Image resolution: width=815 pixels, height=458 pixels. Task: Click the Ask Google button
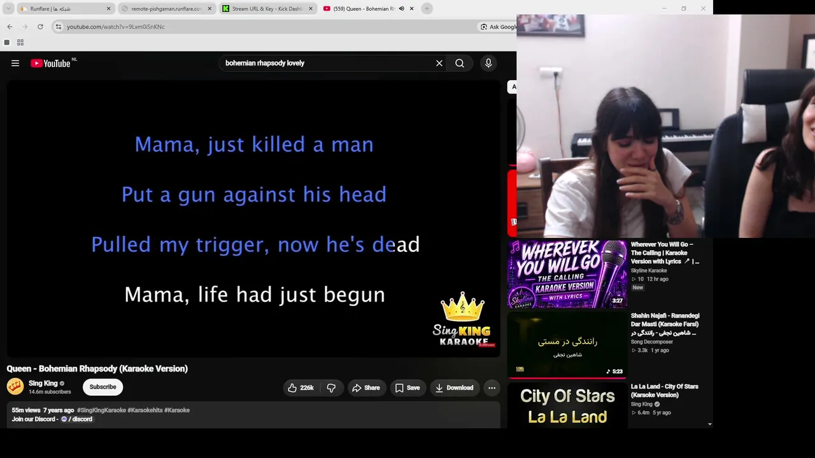498,27
